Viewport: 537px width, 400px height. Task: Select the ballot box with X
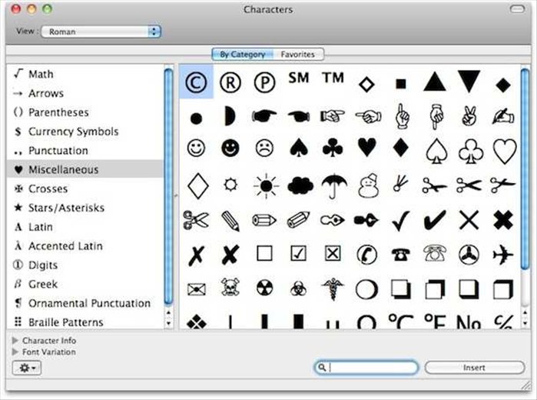pos(332,254)
